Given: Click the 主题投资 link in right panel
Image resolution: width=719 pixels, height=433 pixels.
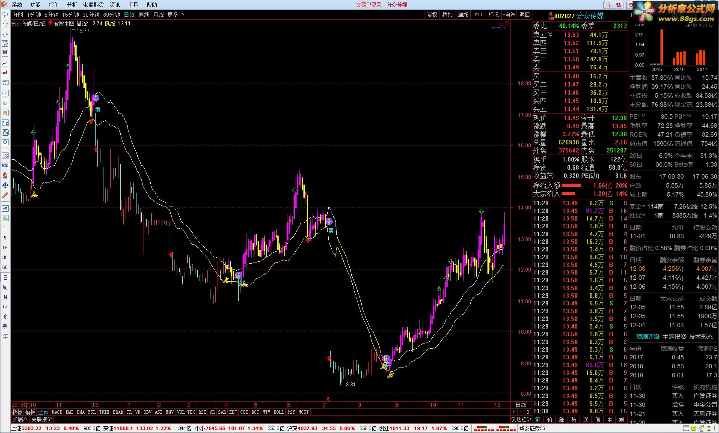Looking at the screenshot, I should [674, 337].
